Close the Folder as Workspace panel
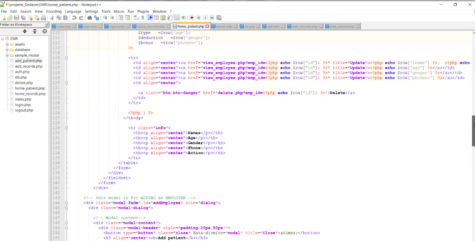The width and height of the screenshot is (475, 241). coord(47,25)
